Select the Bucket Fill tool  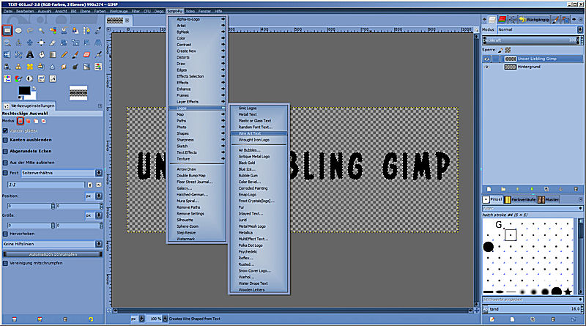pos(41,55)
